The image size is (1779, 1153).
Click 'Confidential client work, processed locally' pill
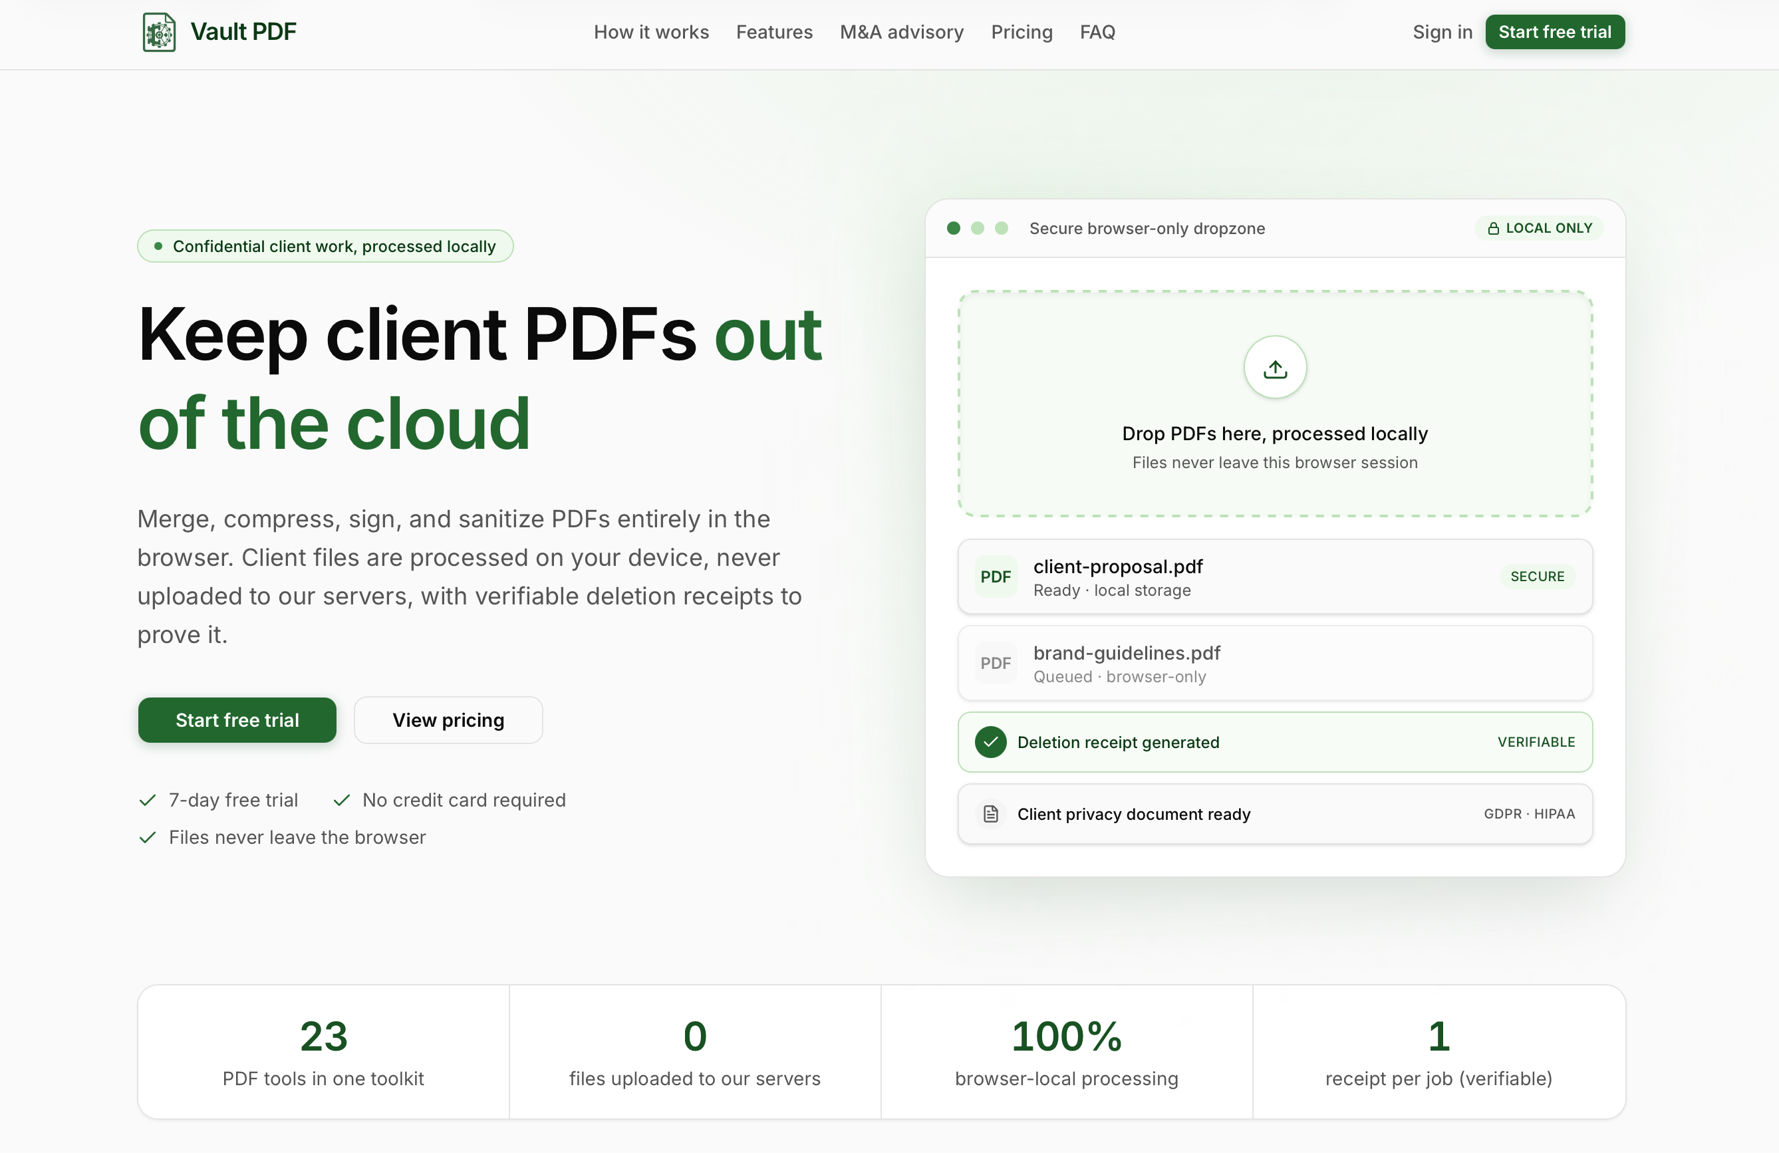(325, 247)
